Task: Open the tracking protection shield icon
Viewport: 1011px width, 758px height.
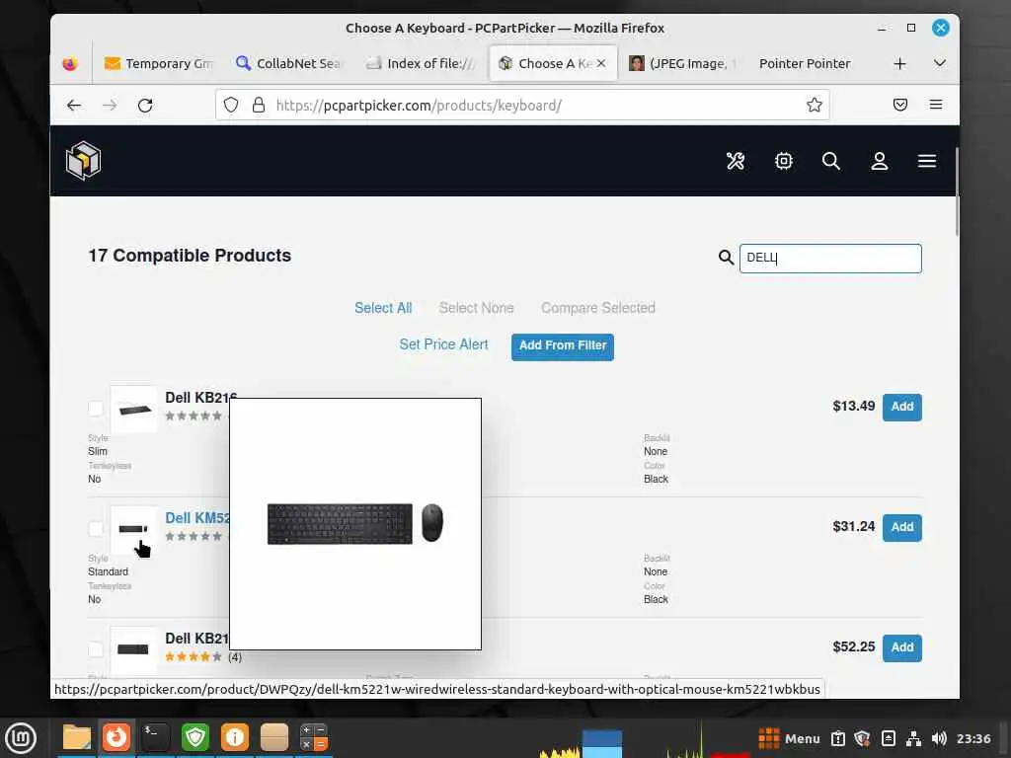Action: point(231,105)
